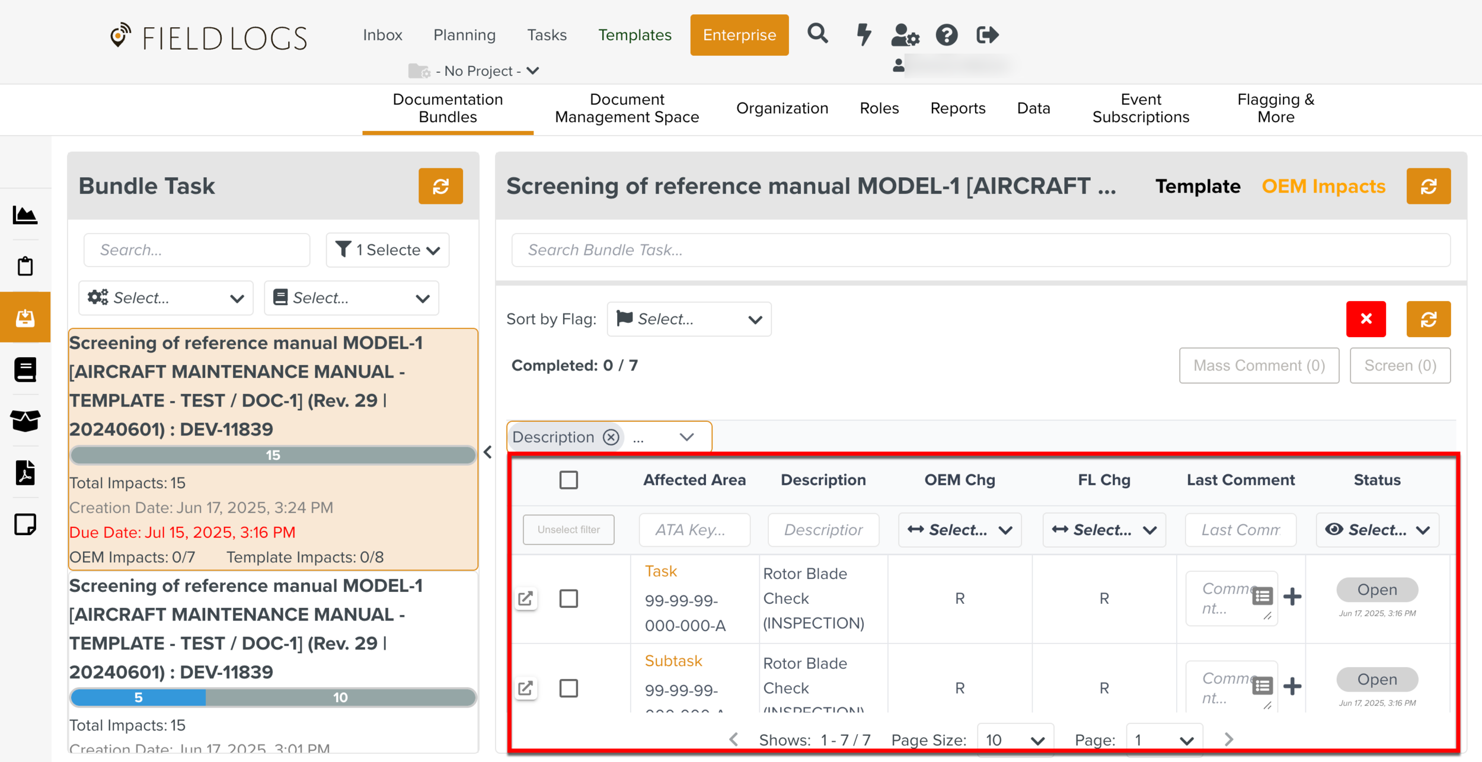Open the lightning bolt quick actions icon

(x=864, y=34)
